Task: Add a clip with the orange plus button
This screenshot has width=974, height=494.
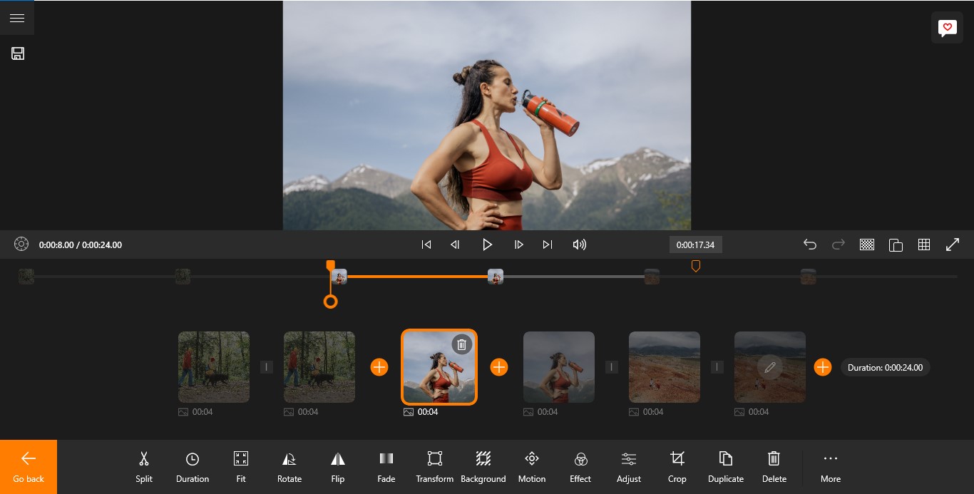Action: (x=498, y=367)
